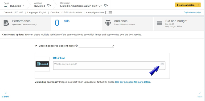
Task: Click the B2Linked account breadcrumb name
Action: [x=40, y=6]
